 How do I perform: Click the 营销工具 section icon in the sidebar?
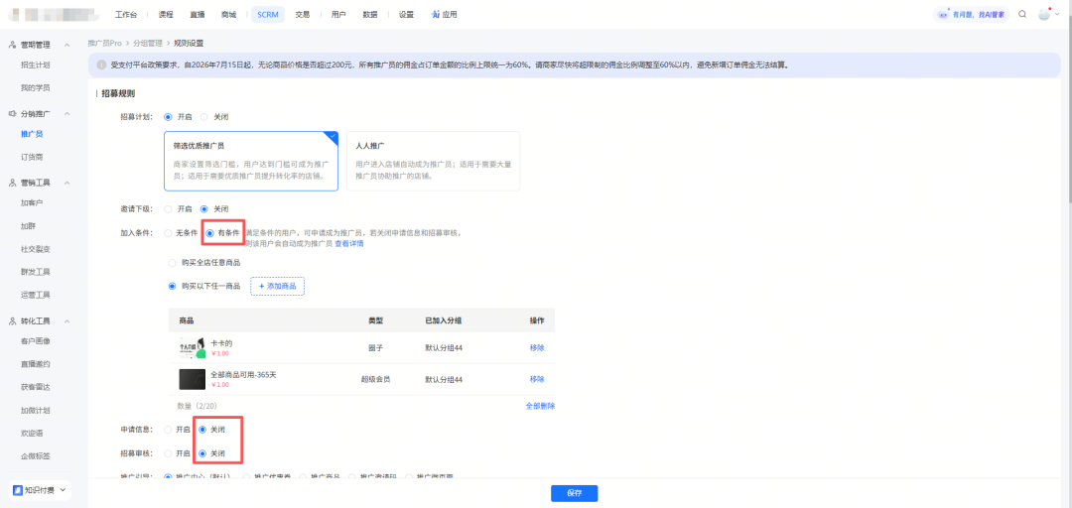point(12,183)
